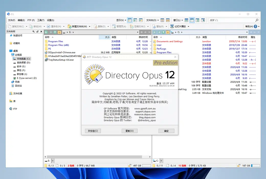The image size is (266, 179).
Task: Expand the 幻灯片播放 dropdown
Action: pyautogui.click(x=189, y=27)
